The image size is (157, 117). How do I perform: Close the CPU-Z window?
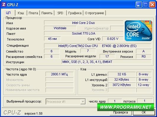click(152, 4)
